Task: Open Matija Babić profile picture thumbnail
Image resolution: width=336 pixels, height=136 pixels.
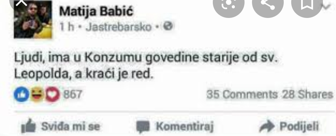Action: [x=33, y=19]
